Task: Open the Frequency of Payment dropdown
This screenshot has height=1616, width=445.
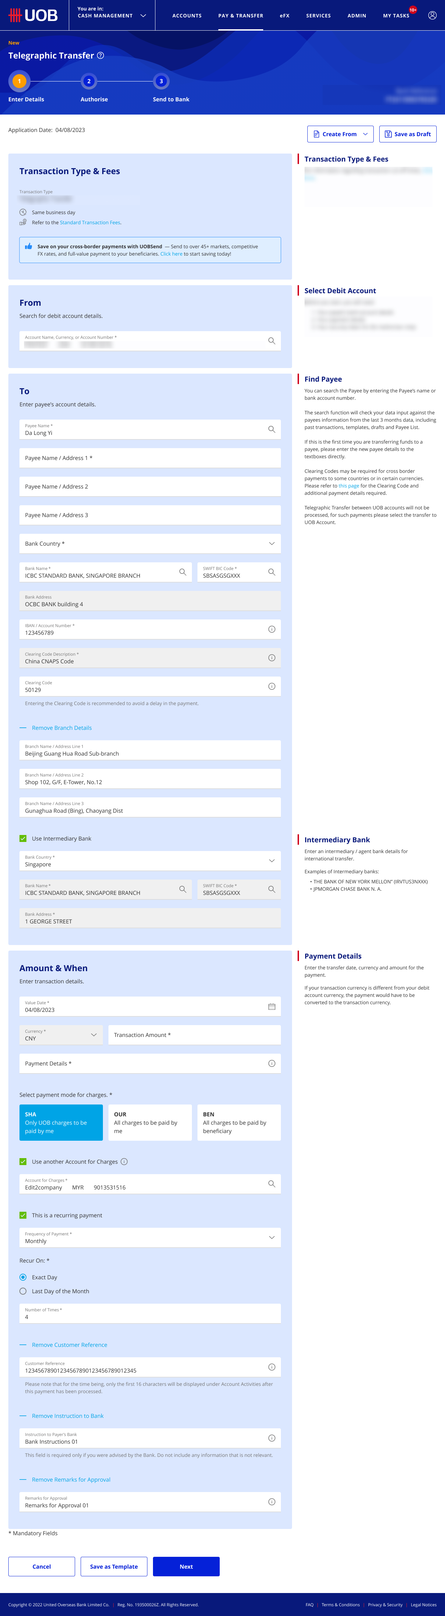Action: [150, 1238]
